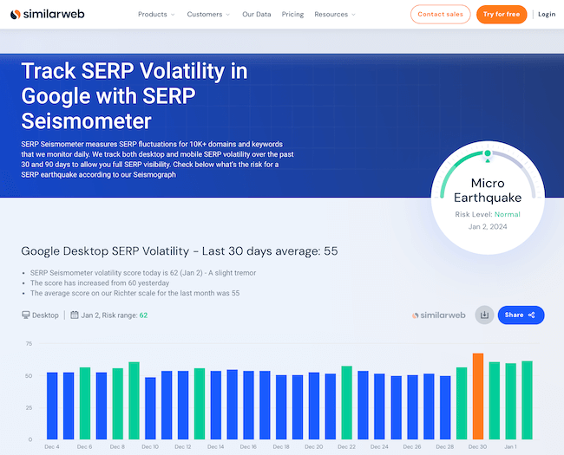Screen dimensions: 564x455
Task: Select the orange Dec 30 bar
Action: [478, 396]
